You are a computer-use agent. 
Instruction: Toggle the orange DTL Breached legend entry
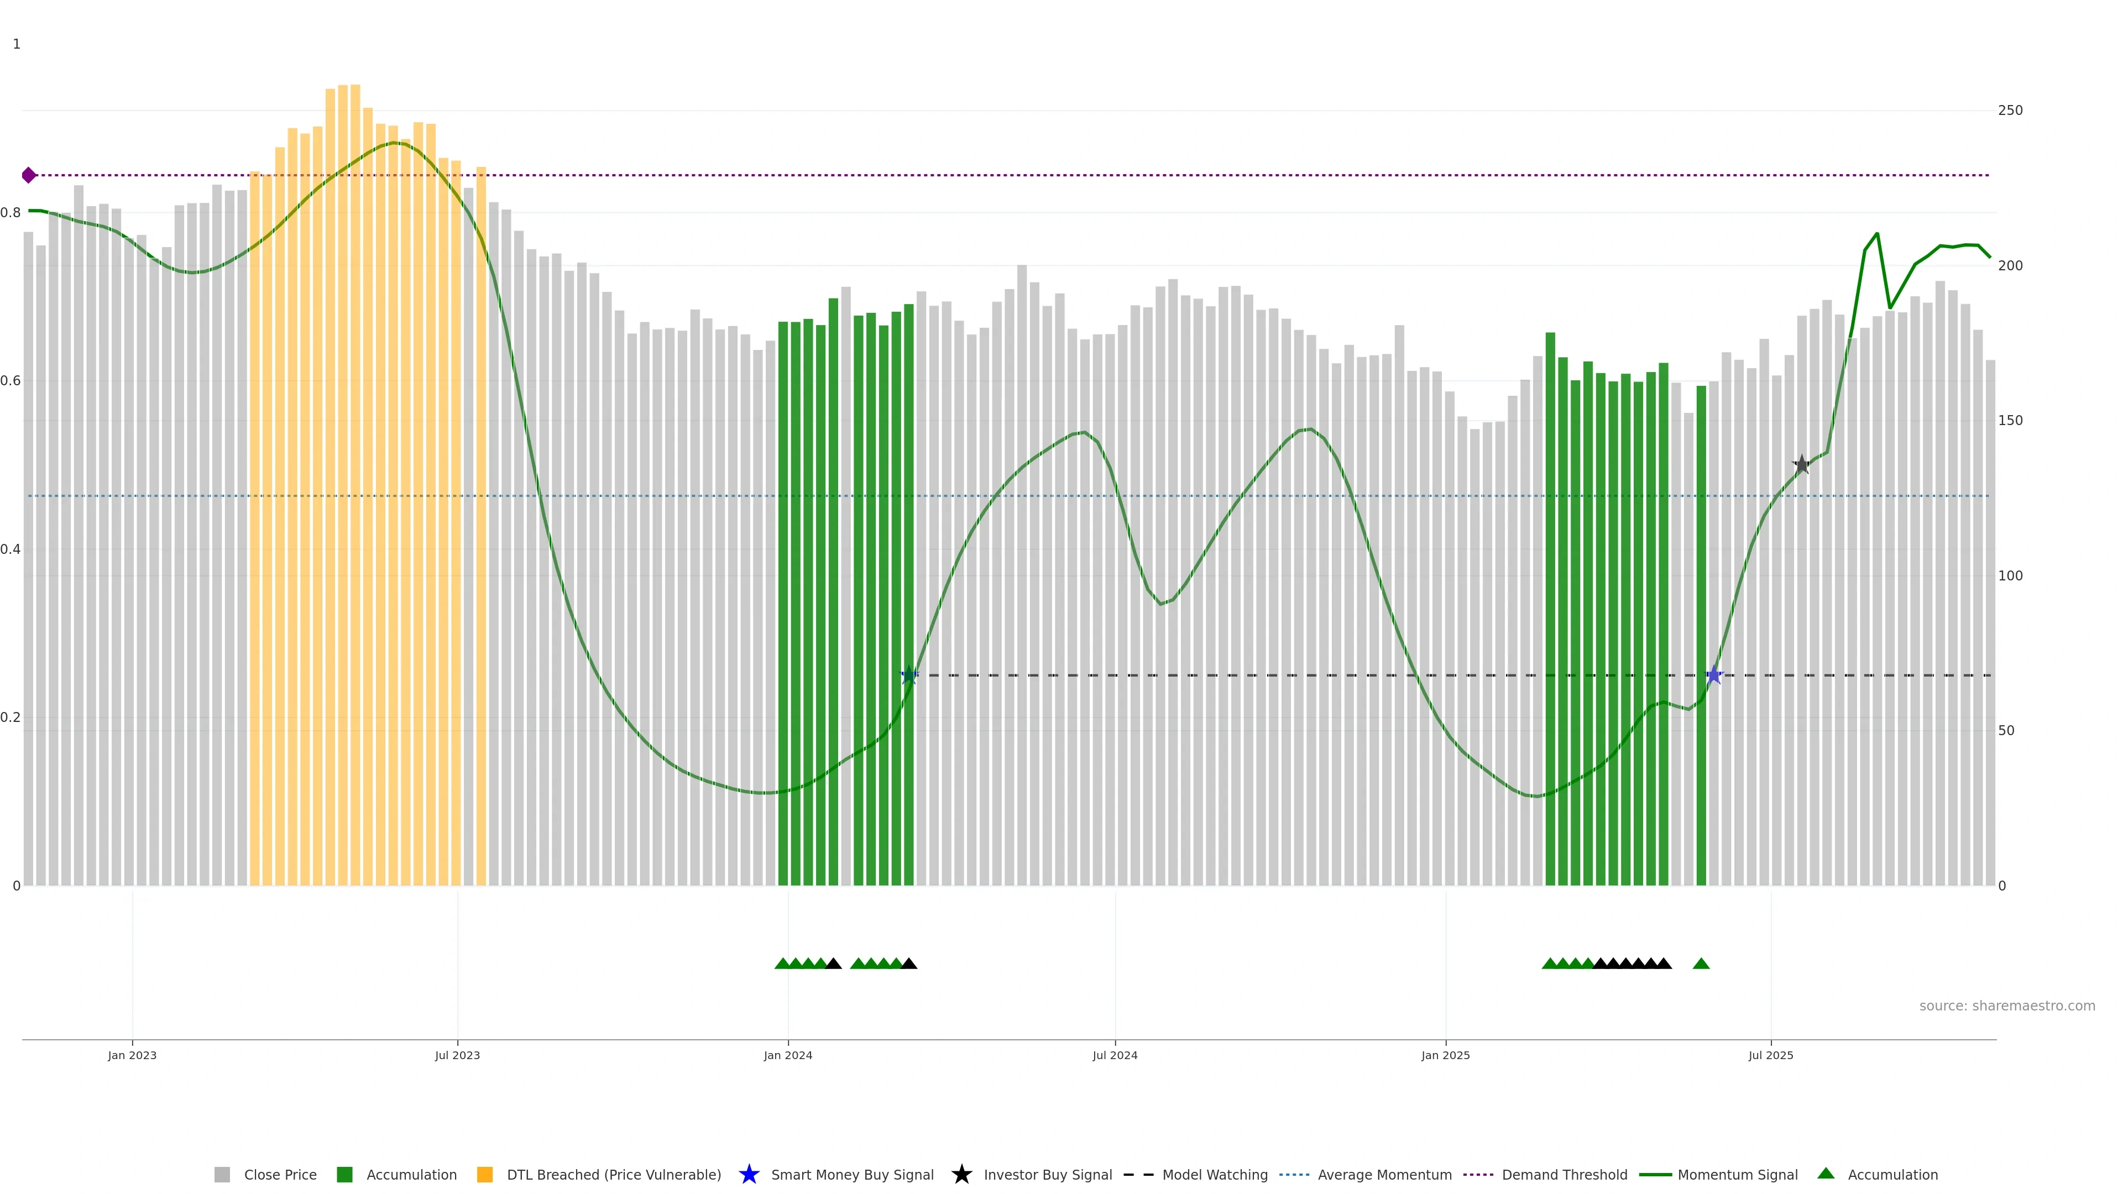point(485,1174)
